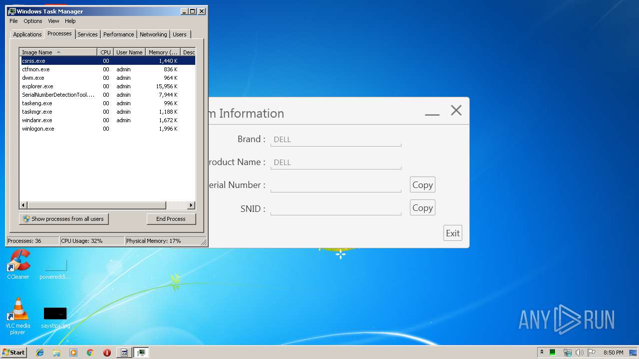
Task: Switch to the Applications tab
Action: pos(27,34)
